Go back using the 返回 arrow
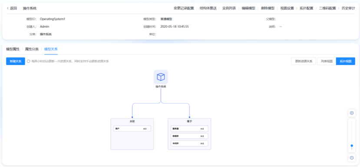 (12, 8)
